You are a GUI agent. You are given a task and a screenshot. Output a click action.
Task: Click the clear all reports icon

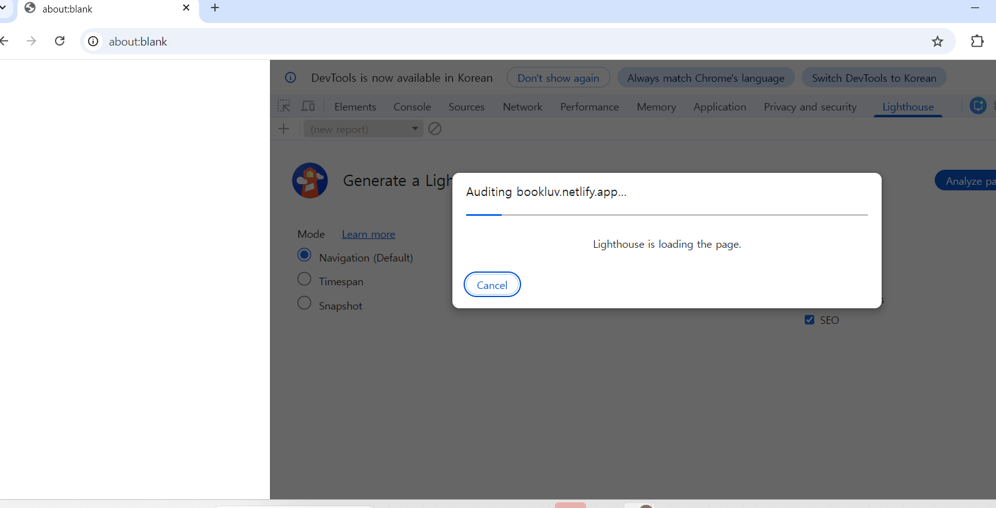point(435,129)
